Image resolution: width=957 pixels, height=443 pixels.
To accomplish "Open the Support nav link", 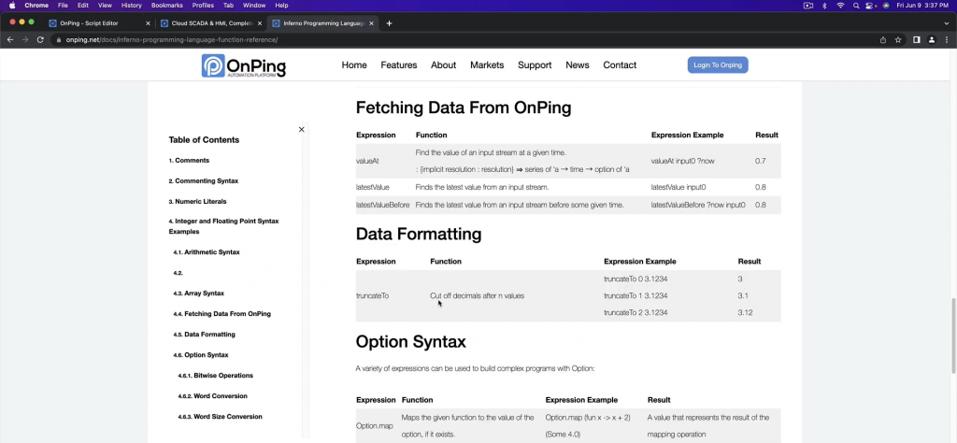I will pos(535,65).
